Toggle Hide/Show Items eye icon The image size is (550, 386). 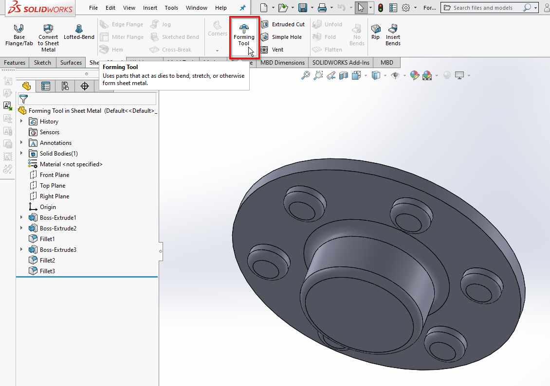tap(395, 75)
